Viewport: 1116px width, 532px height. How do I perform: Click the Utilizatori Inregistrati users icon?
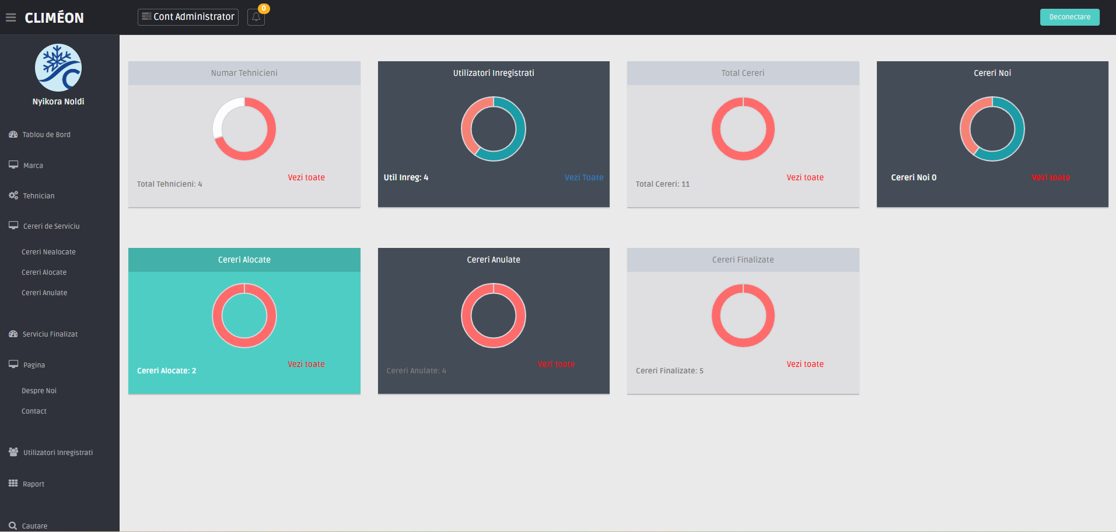13,452
